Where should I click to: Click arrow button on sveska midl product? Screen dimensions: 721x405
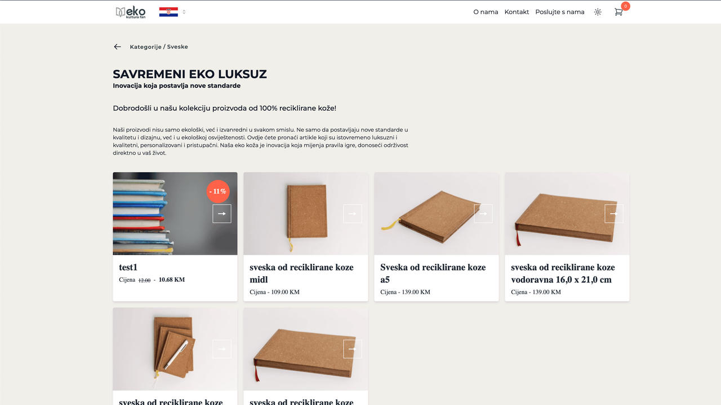click(353, 214)
